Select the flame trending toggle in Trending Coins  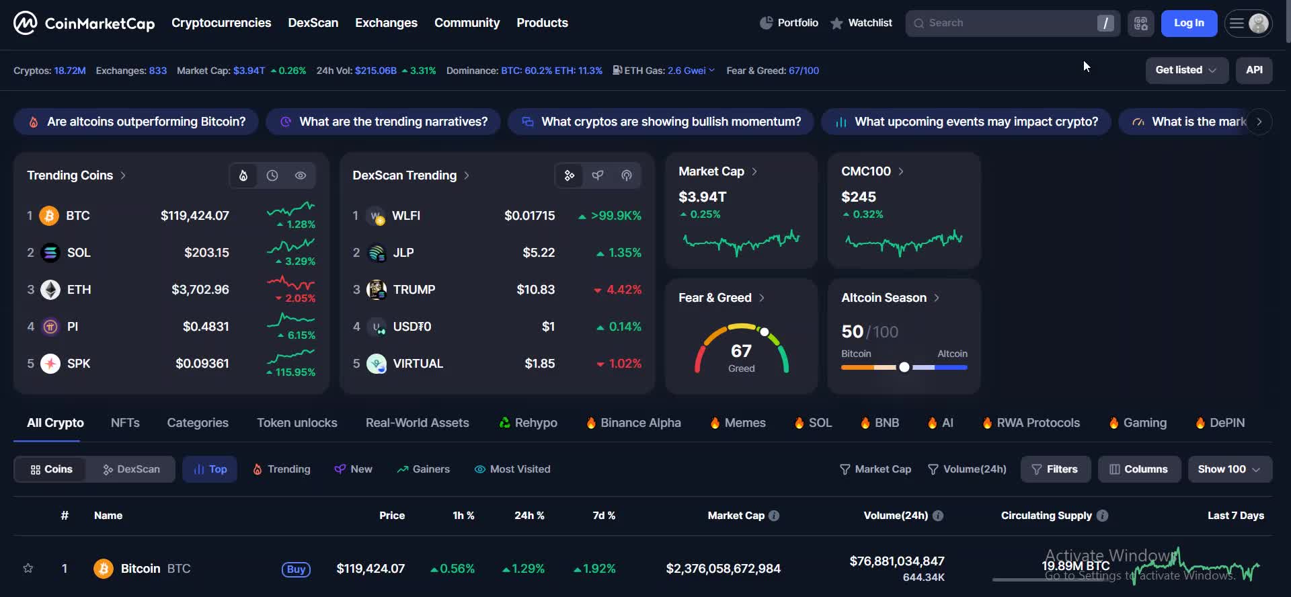(243, 175)
